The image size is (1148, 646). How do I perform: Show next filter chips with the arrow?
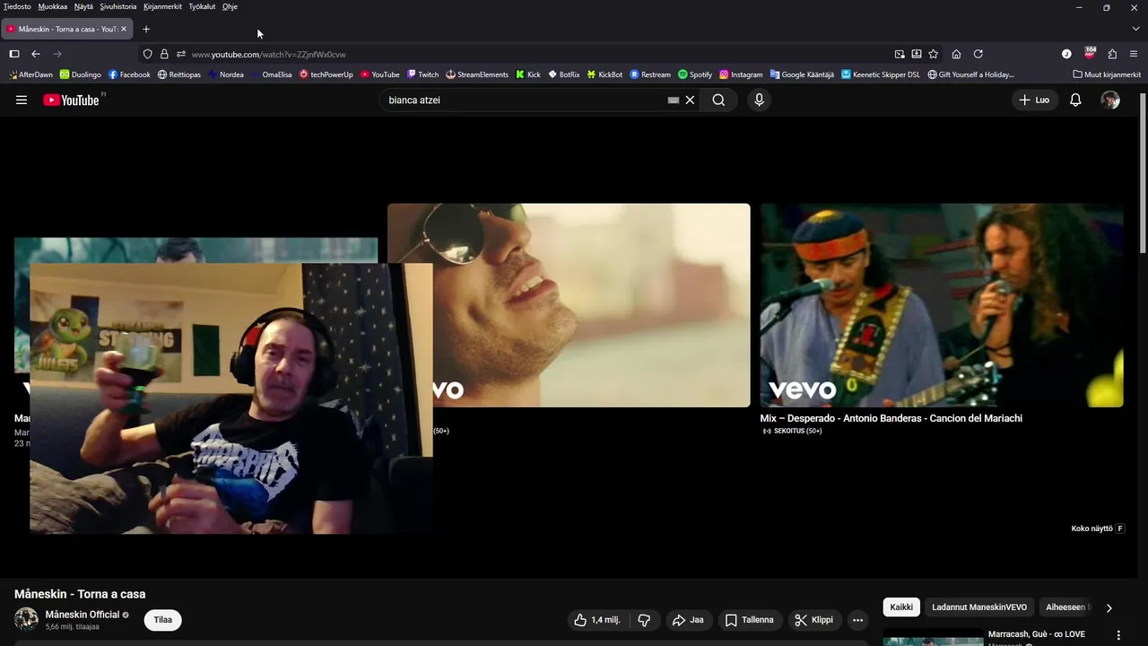1109,607
